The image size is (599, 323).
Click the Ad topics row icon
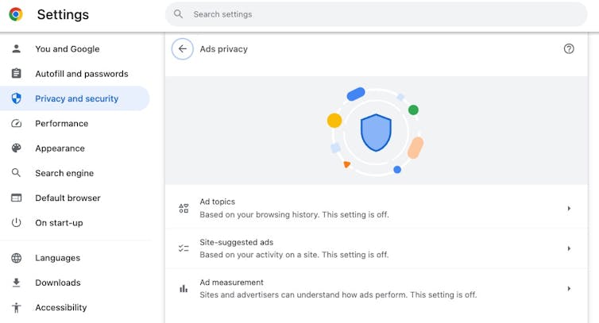pos(184,208)
